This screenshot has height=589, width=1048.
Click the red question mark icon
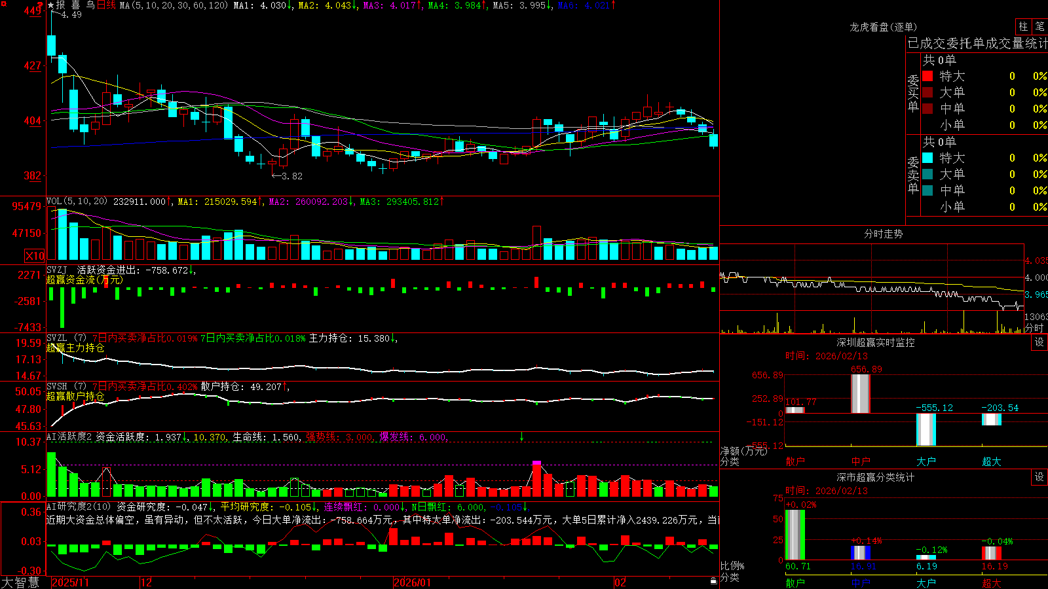(x=41, y=5)
